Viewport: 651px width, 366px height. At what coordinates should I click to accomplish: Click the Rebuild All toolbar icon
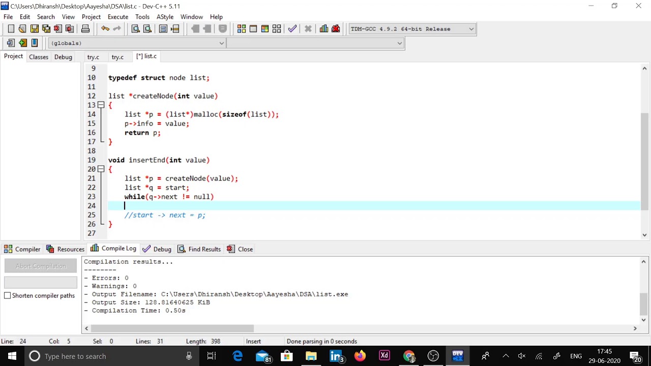(x=277, y=29)
